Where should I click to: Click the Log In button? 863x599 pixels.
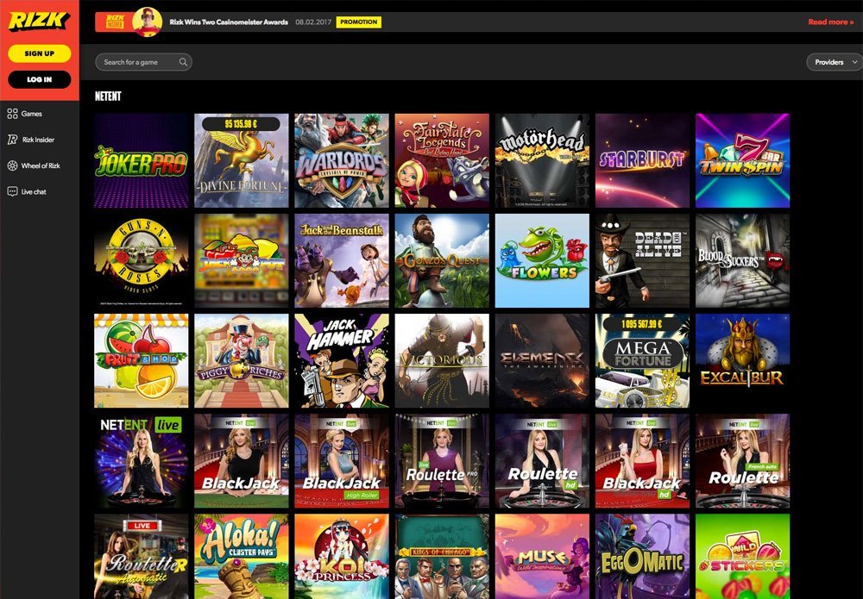click(39, 79)
